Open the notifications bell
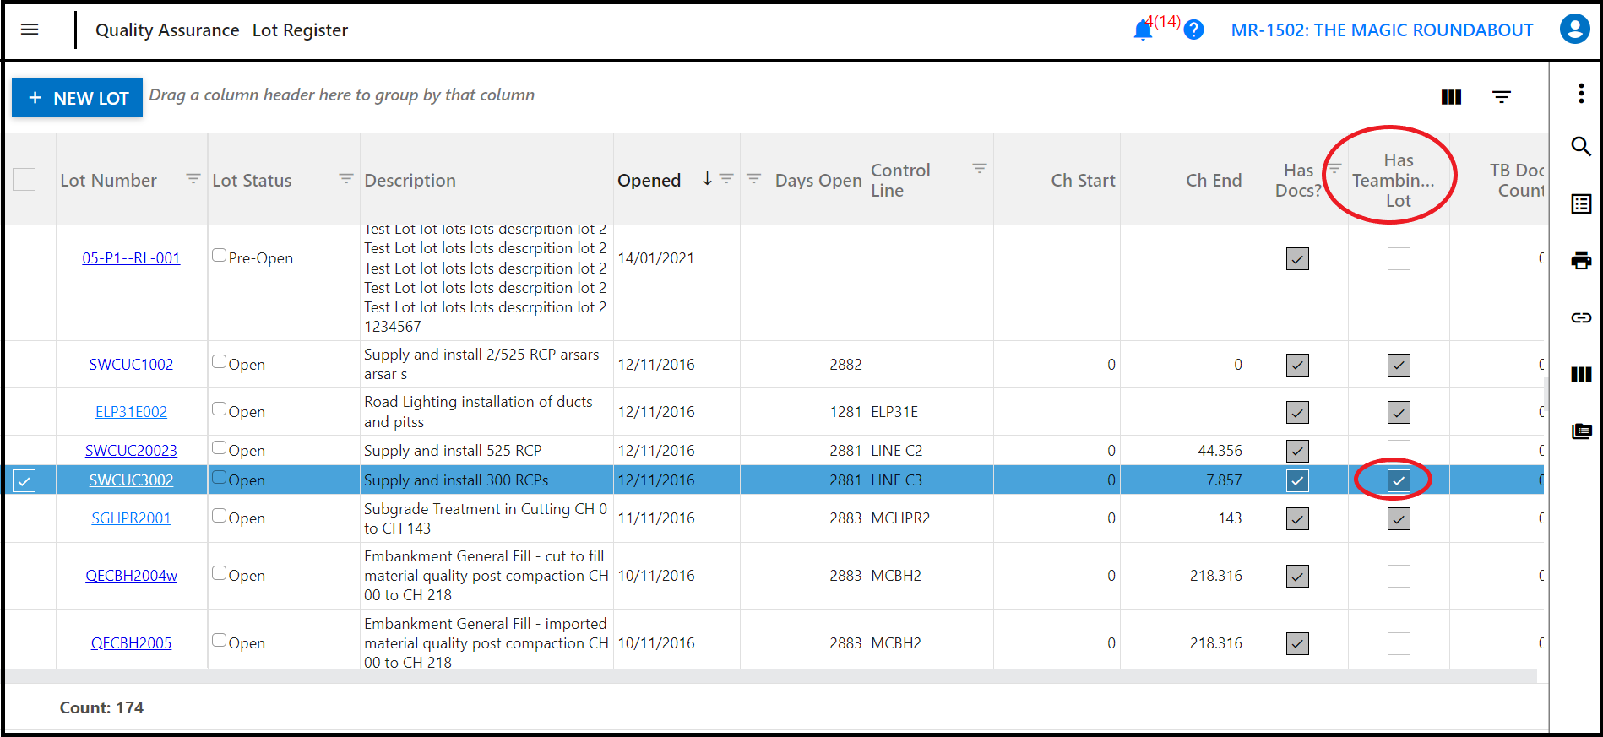The width and height of the screenshot is (1603, 737). coord(1142,30)
